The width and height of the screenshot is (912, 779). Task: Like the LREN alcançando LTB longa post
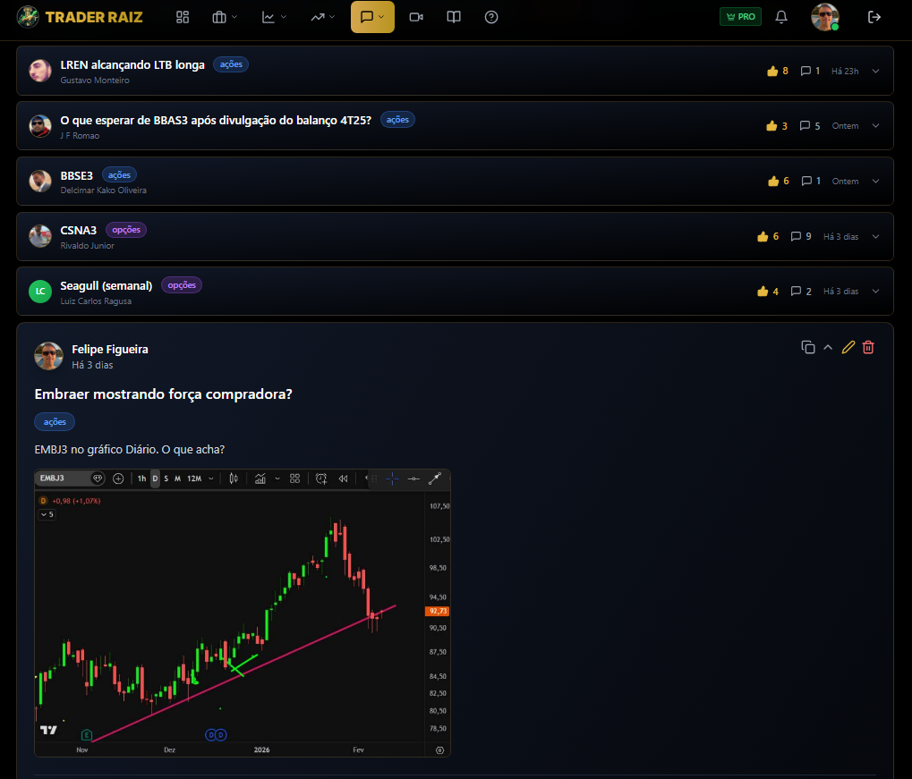click(x=772, y=71)
